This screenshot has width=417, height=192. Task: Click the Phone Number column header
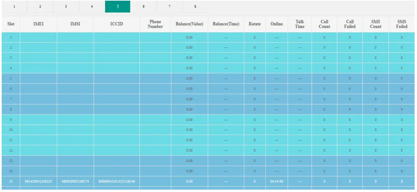coord(155,24)
